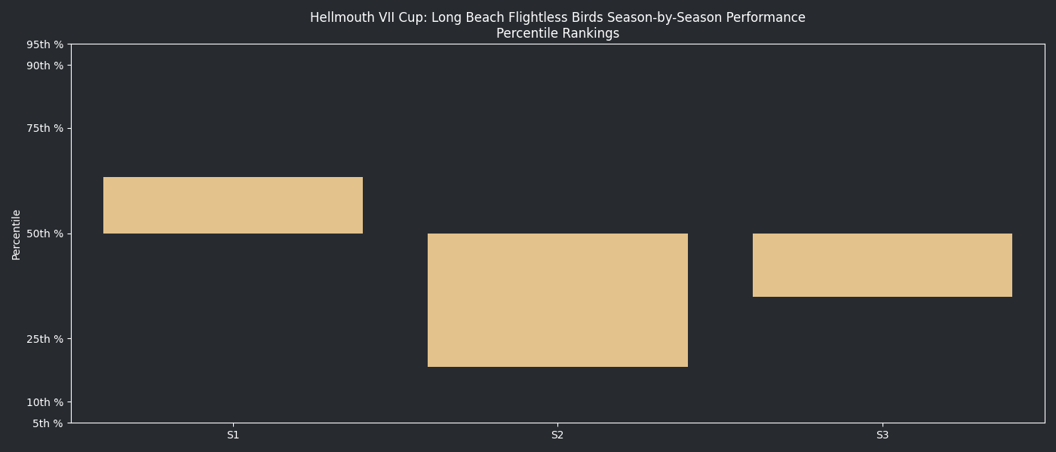Click the 90th % y-axis label
Screen dimensions: 1056x452
pos(45,66)
